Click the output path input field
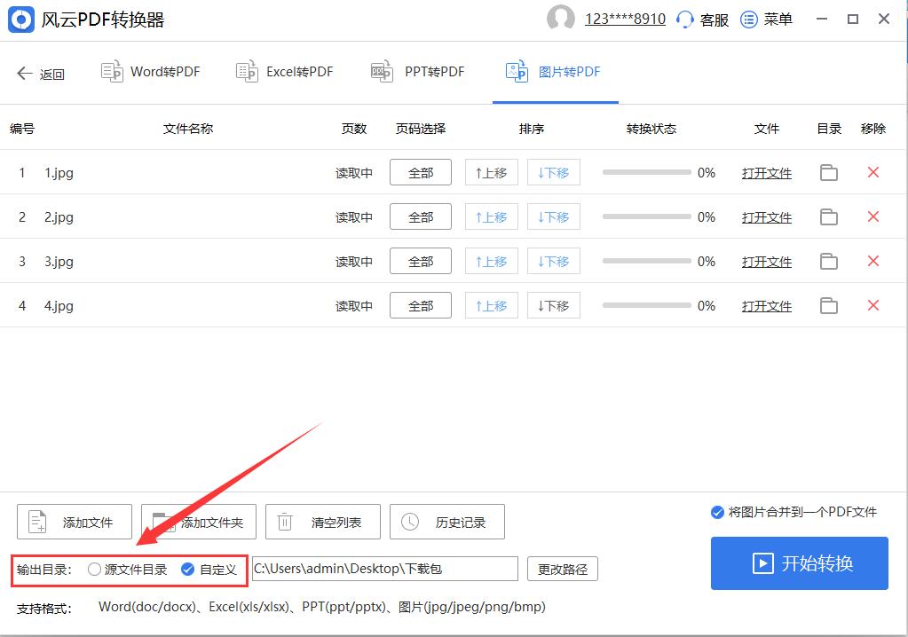 tap(385, 569)
